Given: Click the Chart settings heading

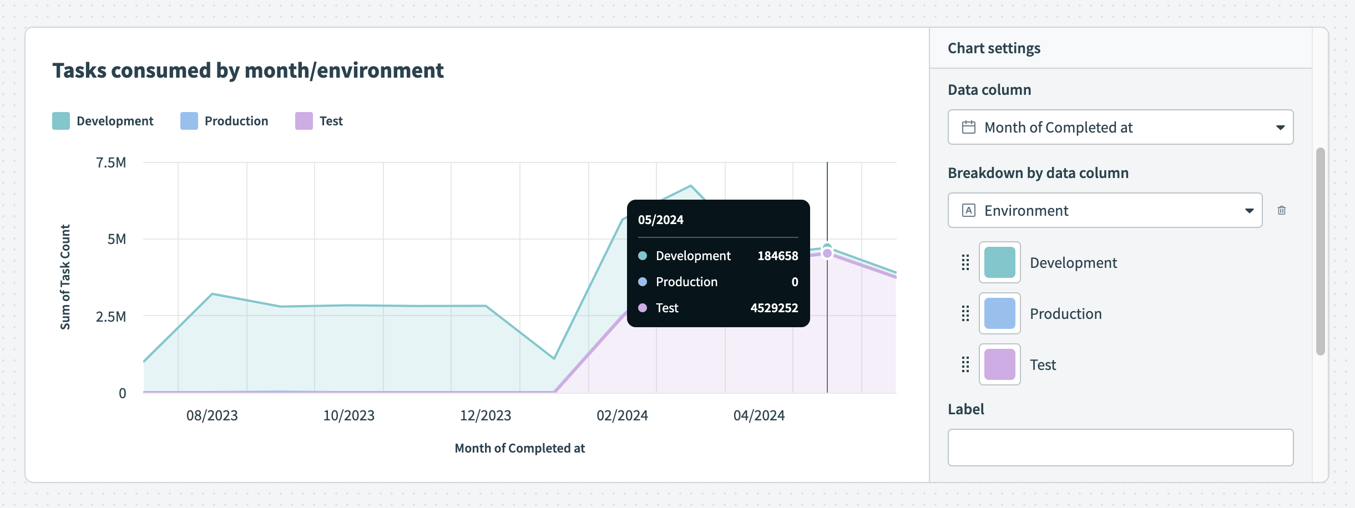Looking at the screenshot, I should coord(994,48).
